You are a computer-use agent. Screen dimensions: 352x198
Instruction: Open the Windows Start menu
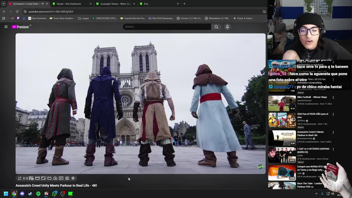pos(6,194)
